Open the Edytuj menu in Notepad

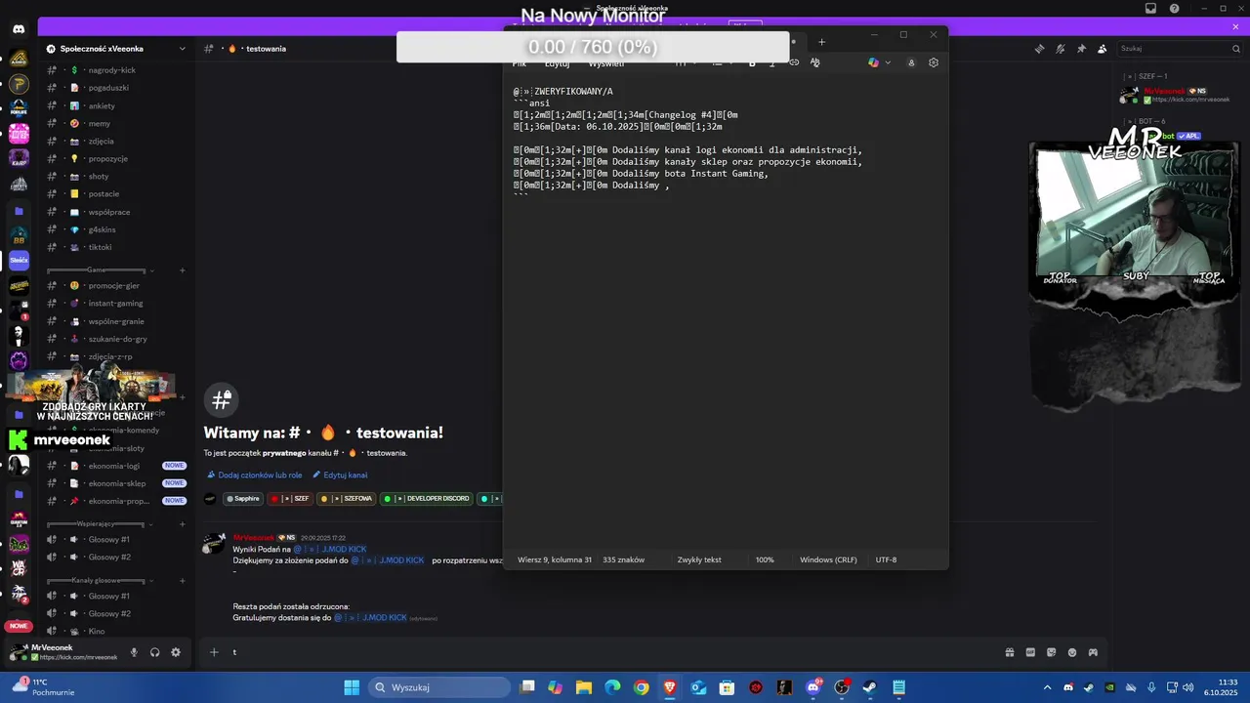click(557, 63)
